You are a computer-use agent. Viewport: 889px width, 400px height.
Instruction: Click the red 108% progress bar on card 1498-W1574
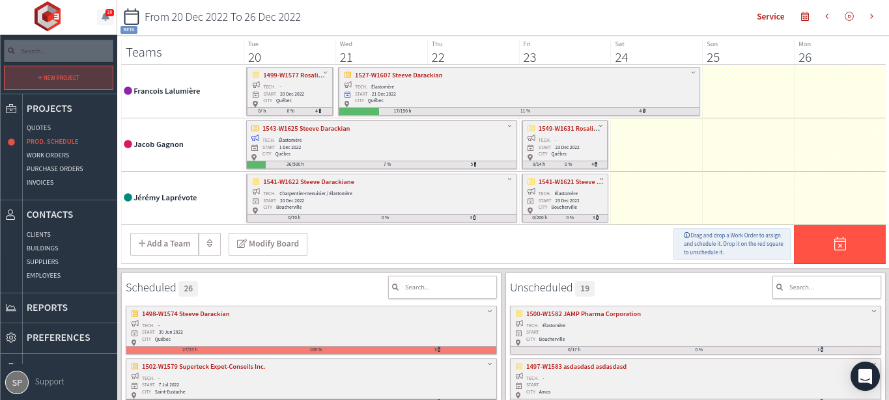(x=311, y=350)
